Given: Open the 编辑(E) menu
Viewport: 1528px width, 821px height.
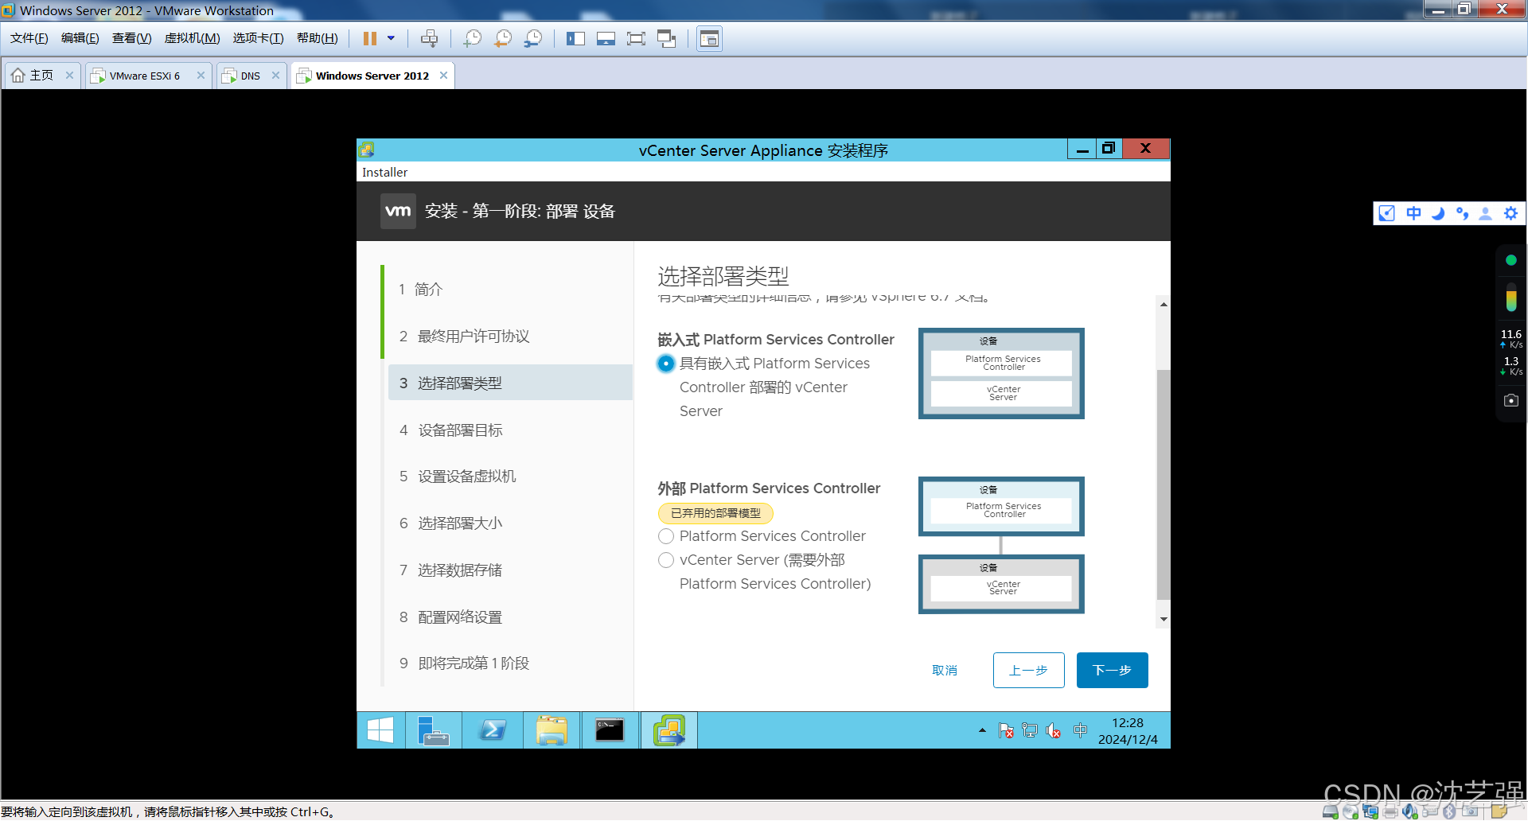Looking at the screenshot, I should pos(80,38).
